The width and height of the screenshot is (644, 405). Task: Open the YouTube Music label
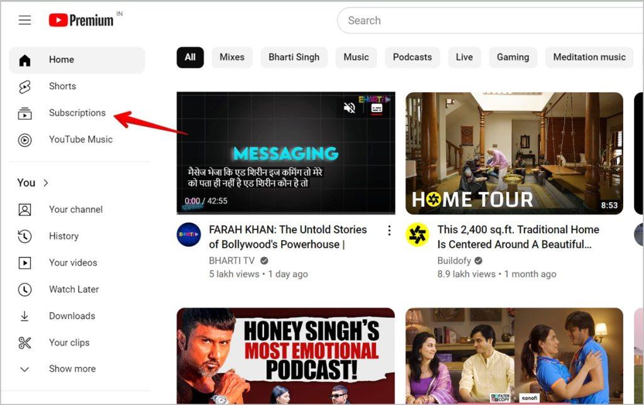tap(81, 140)
